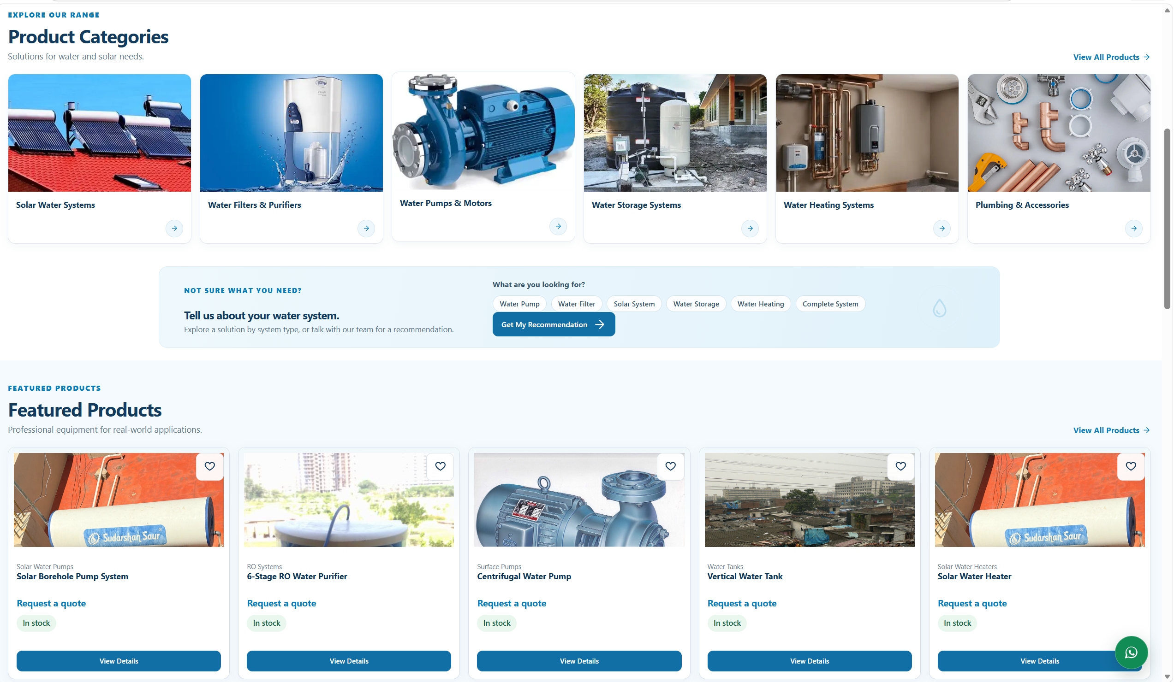Image resolution: width=1174 pixels, height=682 pixels.
Task: Select the Water Filter chip
Action: coord(576,304)
